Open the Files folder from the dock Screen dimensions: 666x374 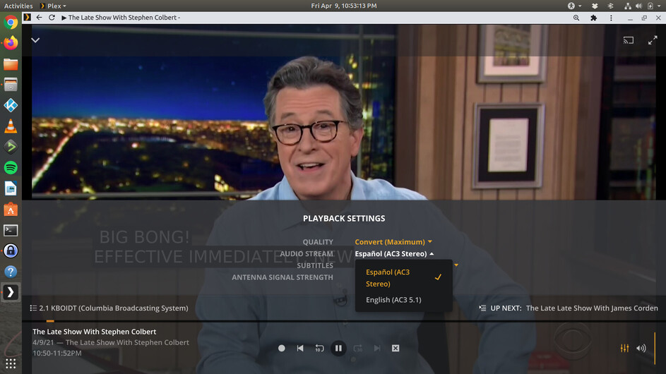[x=11, y=64]
